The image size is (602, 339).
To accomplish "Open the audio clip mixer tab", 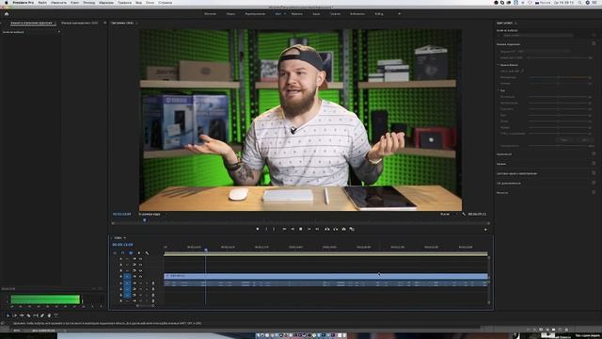I will 79,23.
